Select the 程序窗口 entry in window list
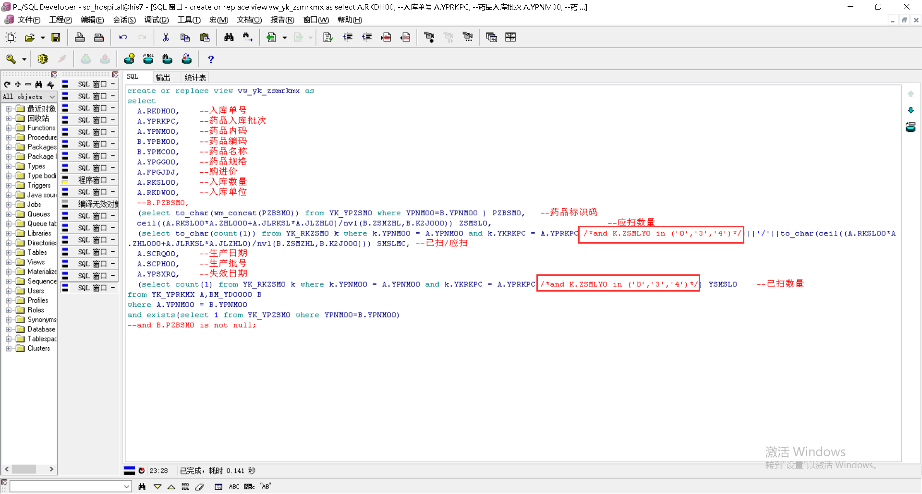Viewport: 922px width, 494px height. point(92,180)
